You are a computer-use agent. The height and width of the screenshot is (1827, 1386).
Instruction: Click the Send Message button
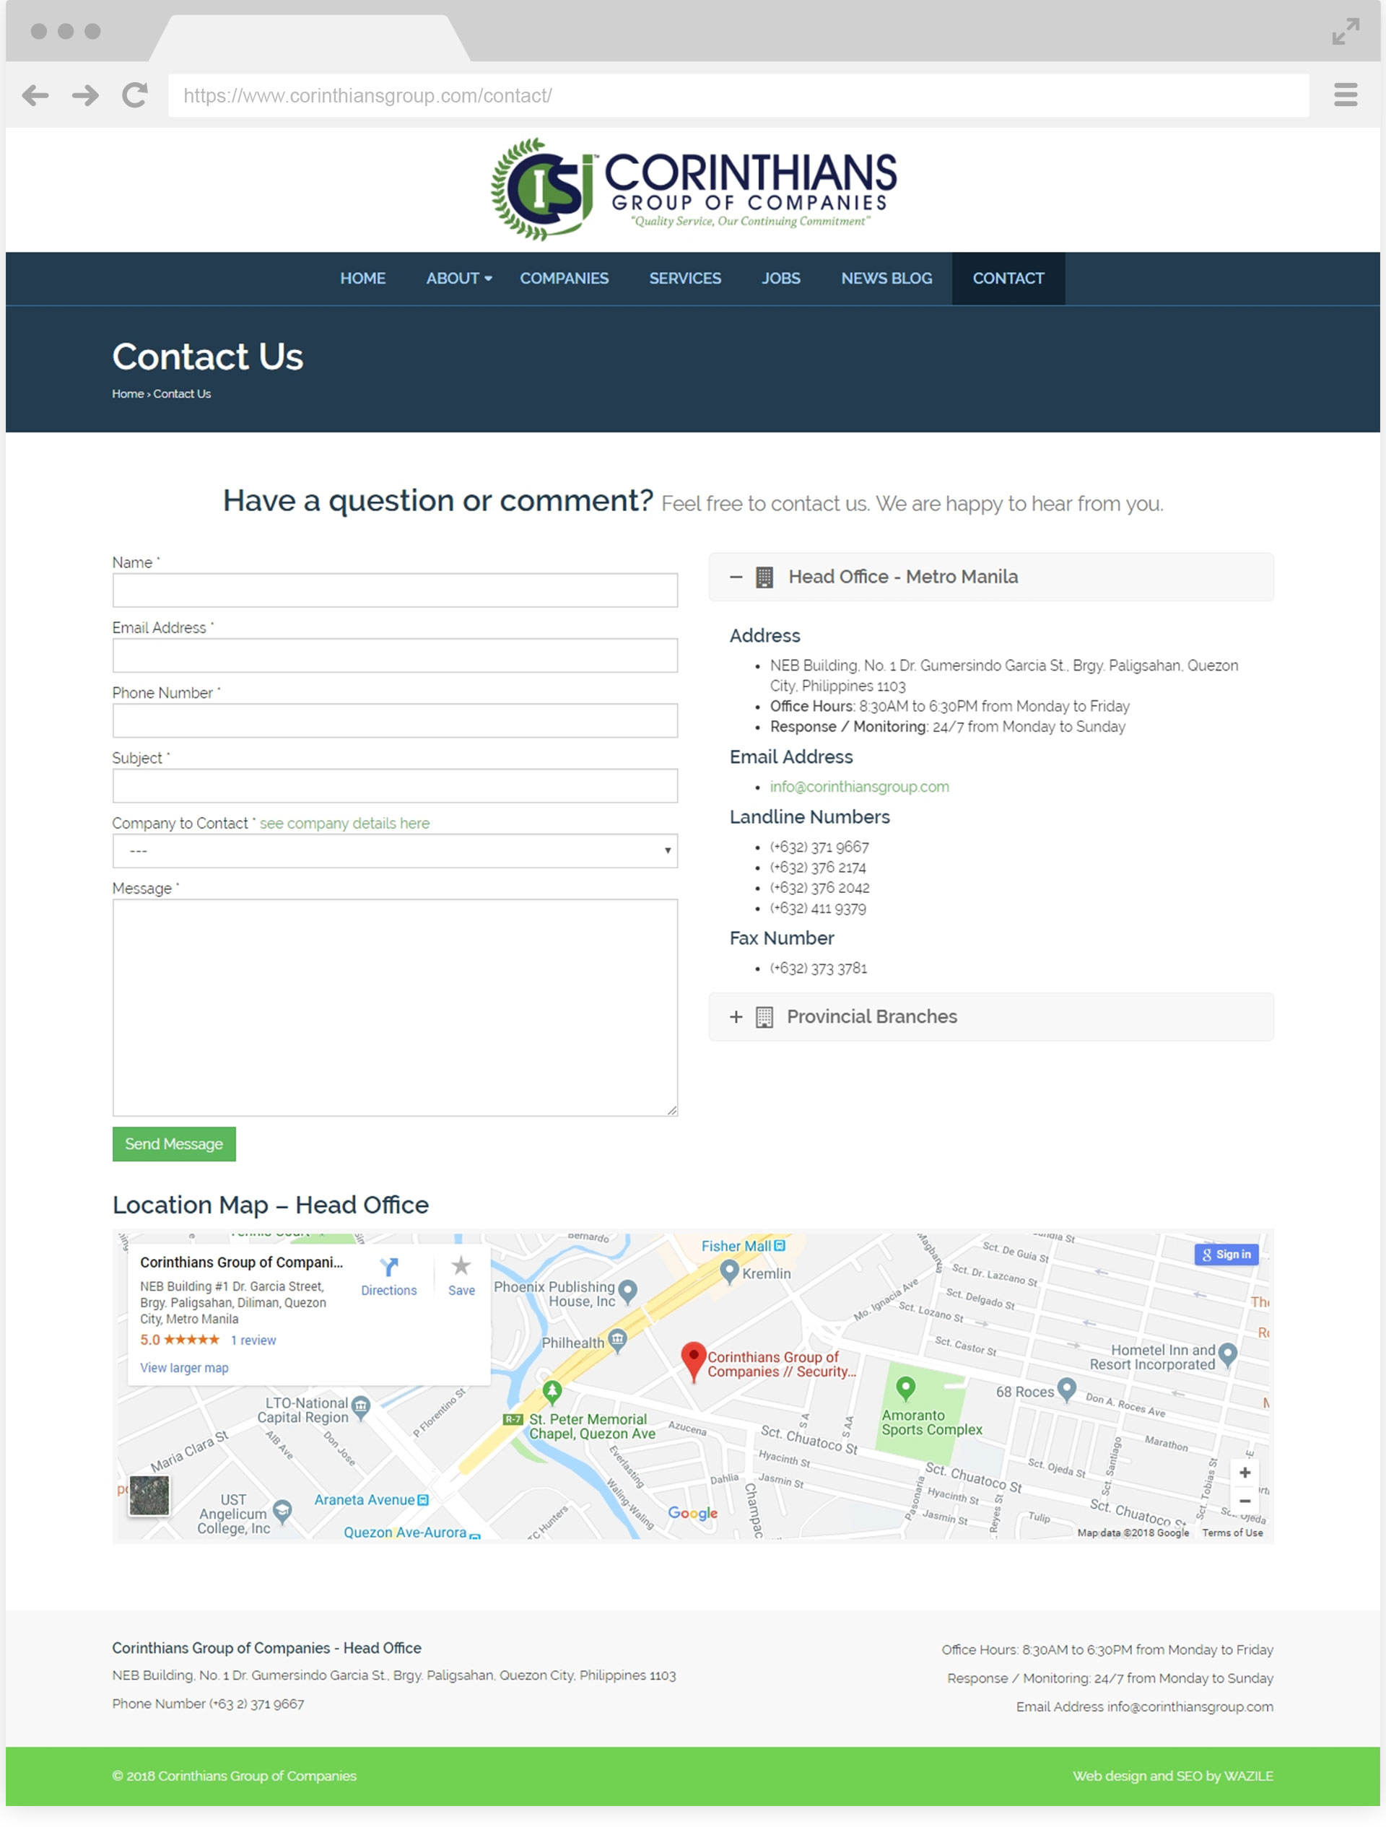(174, 1144)
